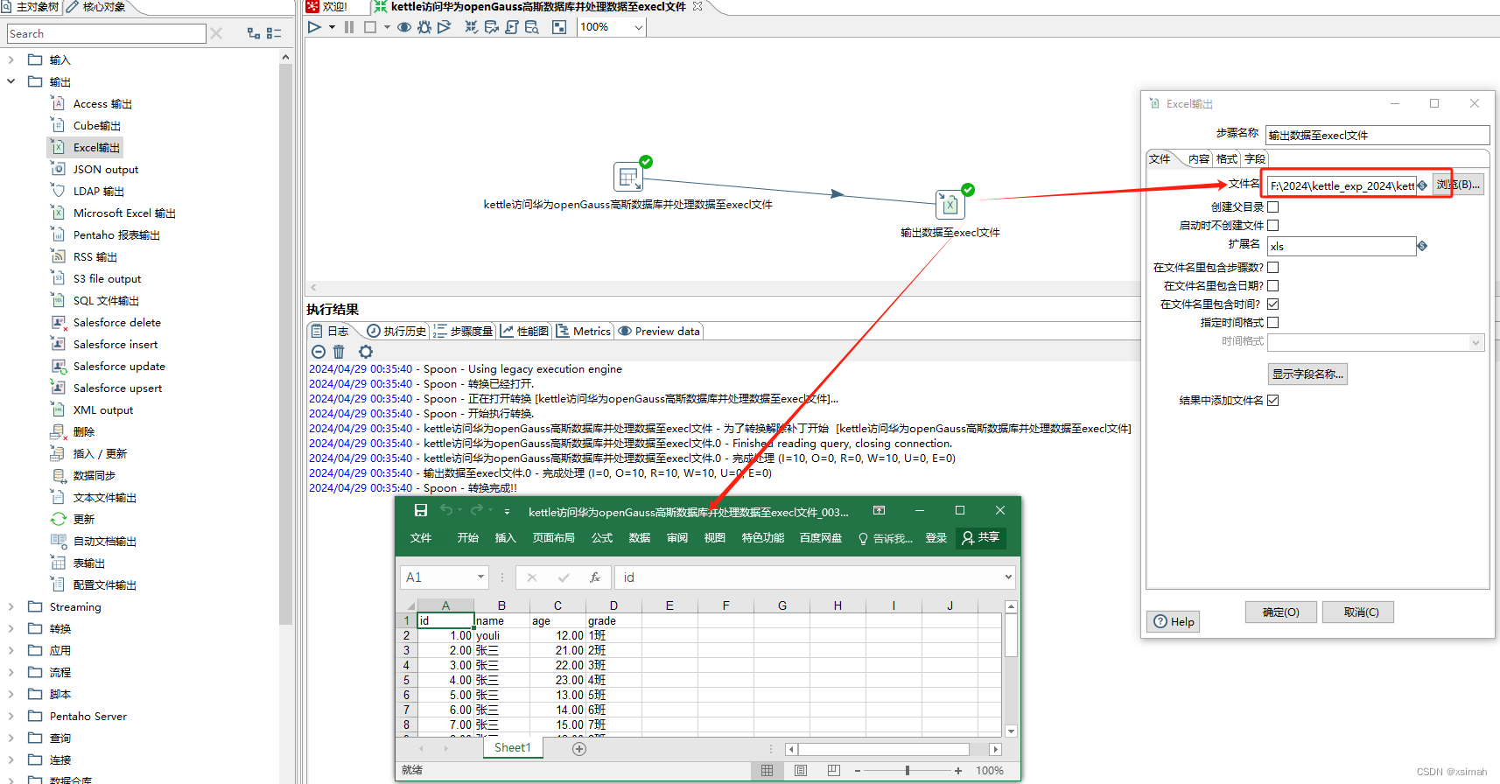The image size is (1500, 784).
Task: Select the SQL 文件输出 step in the tree
Action: click(106, 301)
